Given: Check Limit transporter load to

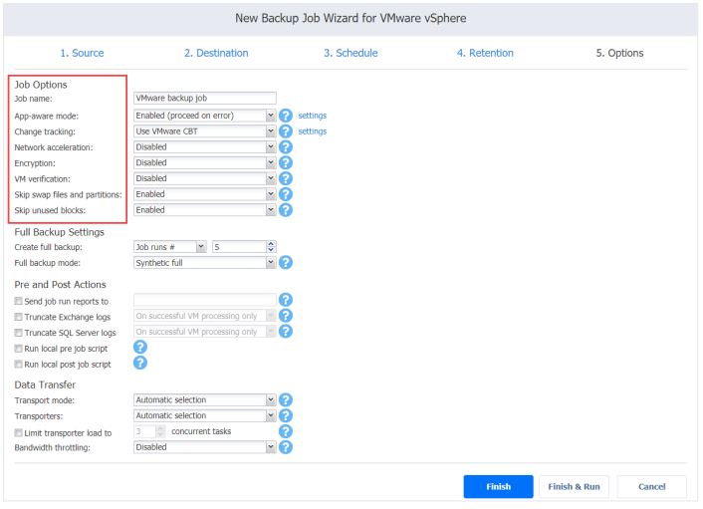Looking at the screenshot, I should point(18,432).
